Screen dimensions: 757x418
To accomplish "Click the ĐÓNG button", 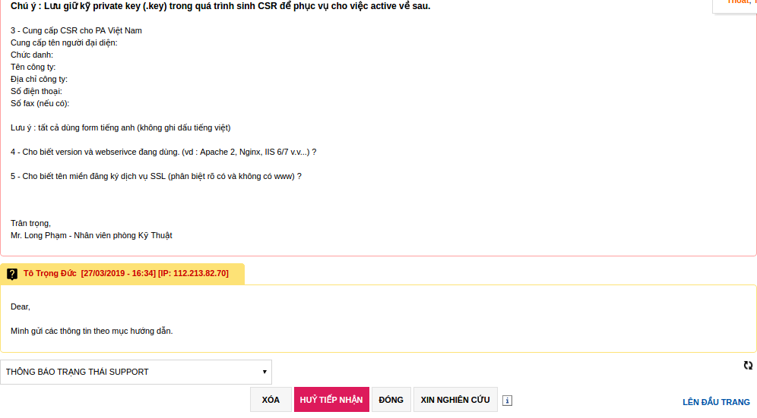I will (391, 400).
